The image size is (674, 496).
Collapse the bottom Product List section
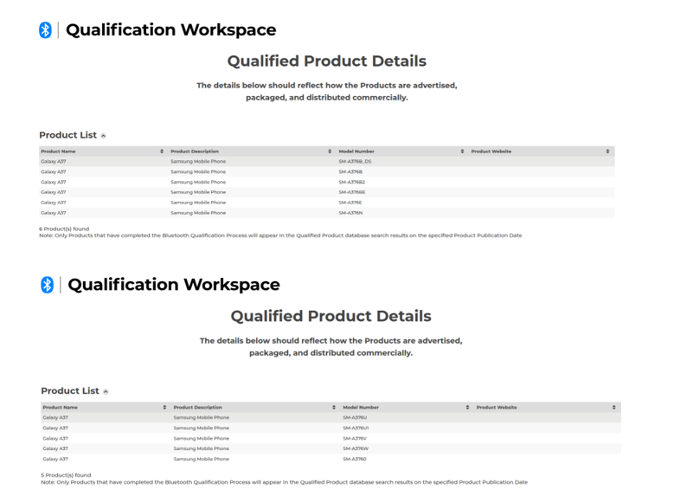click(x=106, y=392)
